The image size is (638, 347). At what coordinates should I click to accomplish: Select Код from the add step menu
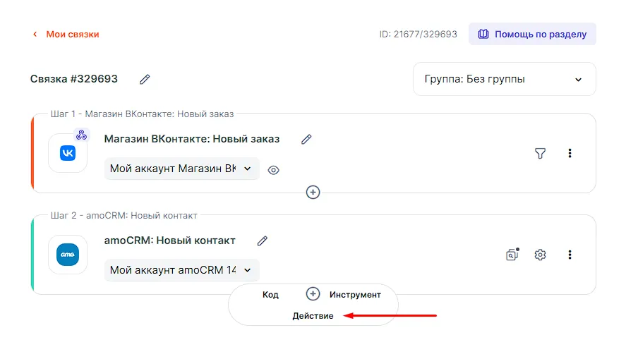pos(270,295)
